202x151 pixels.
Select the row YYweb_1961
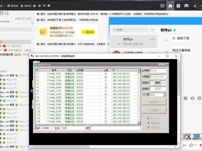[x=86, y=121]
